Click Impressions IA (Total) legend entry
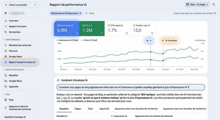Image resolution: width=220 pixels, height=120 pixels. pyautogui.click(x=67, y=40)
